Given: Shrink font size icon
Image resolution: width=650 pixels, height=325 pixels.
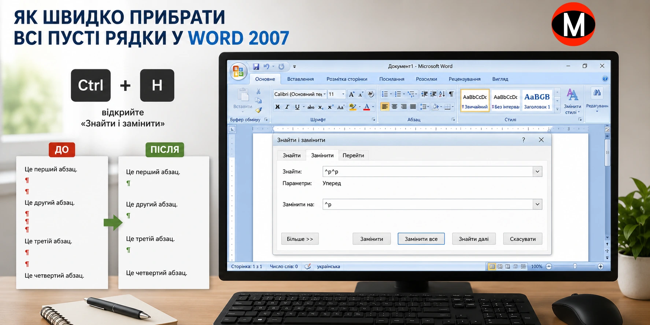Looking at the screenshot, I should (361, 94).
